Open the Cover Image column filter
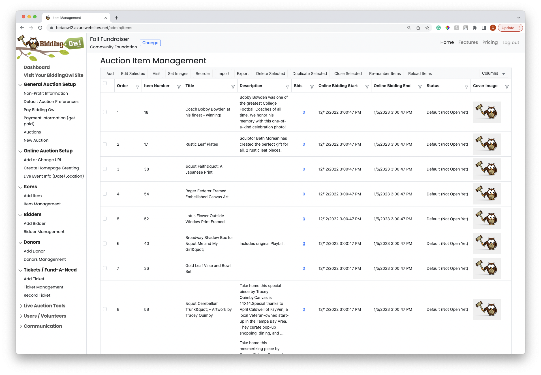 click(507, 87)
